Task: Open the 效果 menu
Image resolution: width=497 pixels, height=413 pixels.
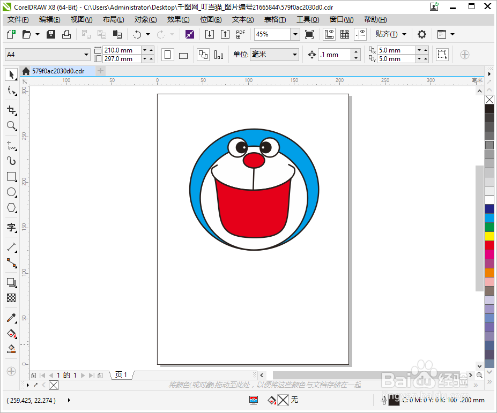Action: coord(178,20)
